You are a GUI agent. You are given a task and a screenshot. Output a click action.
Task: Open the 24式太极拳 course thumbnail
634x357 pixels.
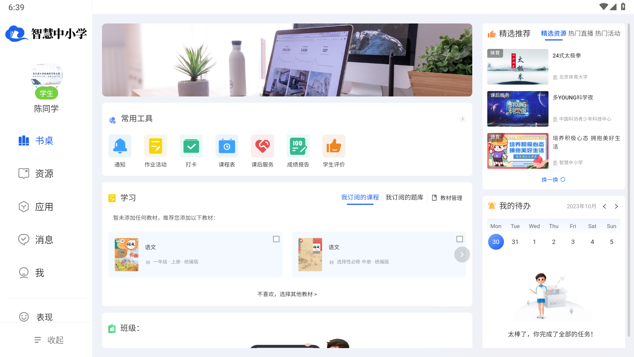[x=518, y=67]
